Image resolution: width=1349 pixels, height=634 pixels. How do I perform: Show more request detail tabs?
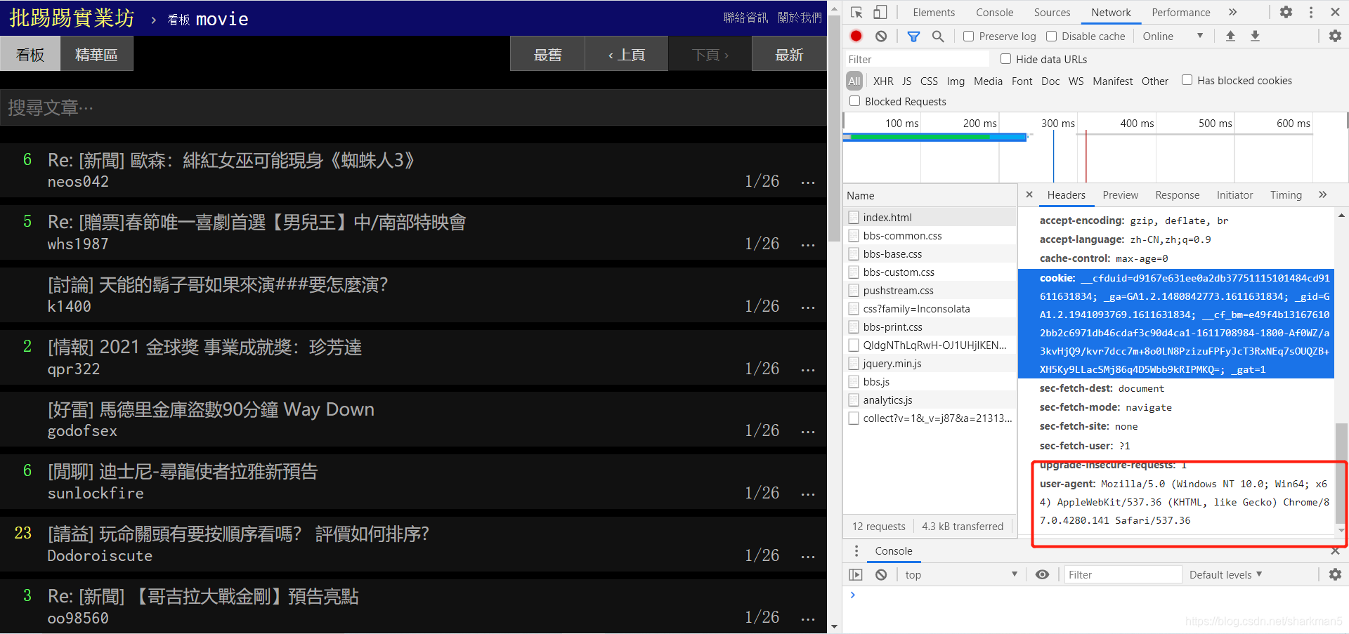pyautogui.click(x=1323, y=194)
